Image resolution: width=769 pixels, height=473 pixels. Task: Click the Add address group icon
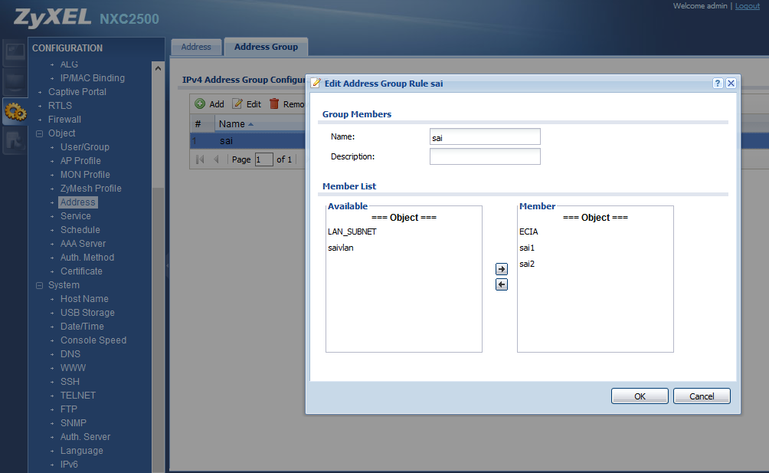pyautogui.click(x=200, y=104)
